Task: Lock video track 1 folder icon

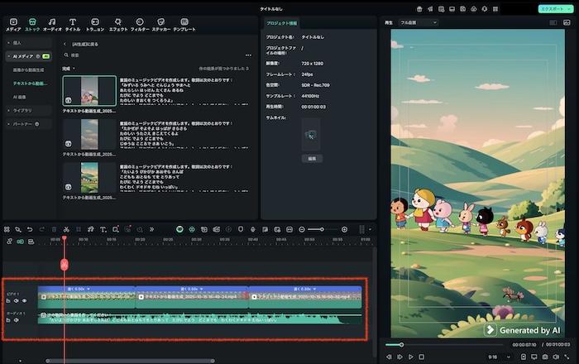Action: coord(8,301)
